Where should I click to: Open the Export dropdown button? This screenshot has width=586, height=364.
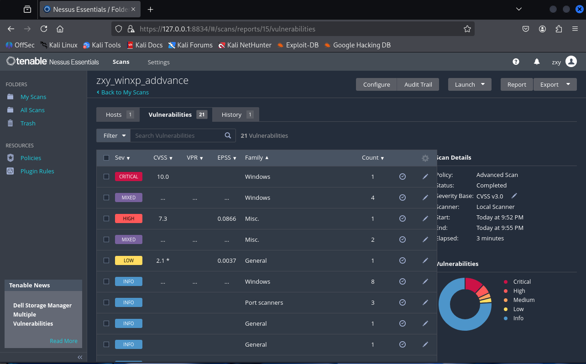[x=555, y=84]
